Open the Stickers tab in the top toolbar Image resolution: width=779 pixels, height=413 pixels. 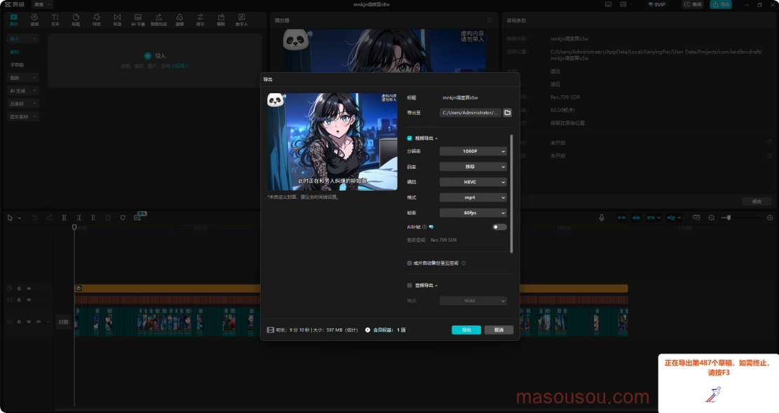(76, 20)
